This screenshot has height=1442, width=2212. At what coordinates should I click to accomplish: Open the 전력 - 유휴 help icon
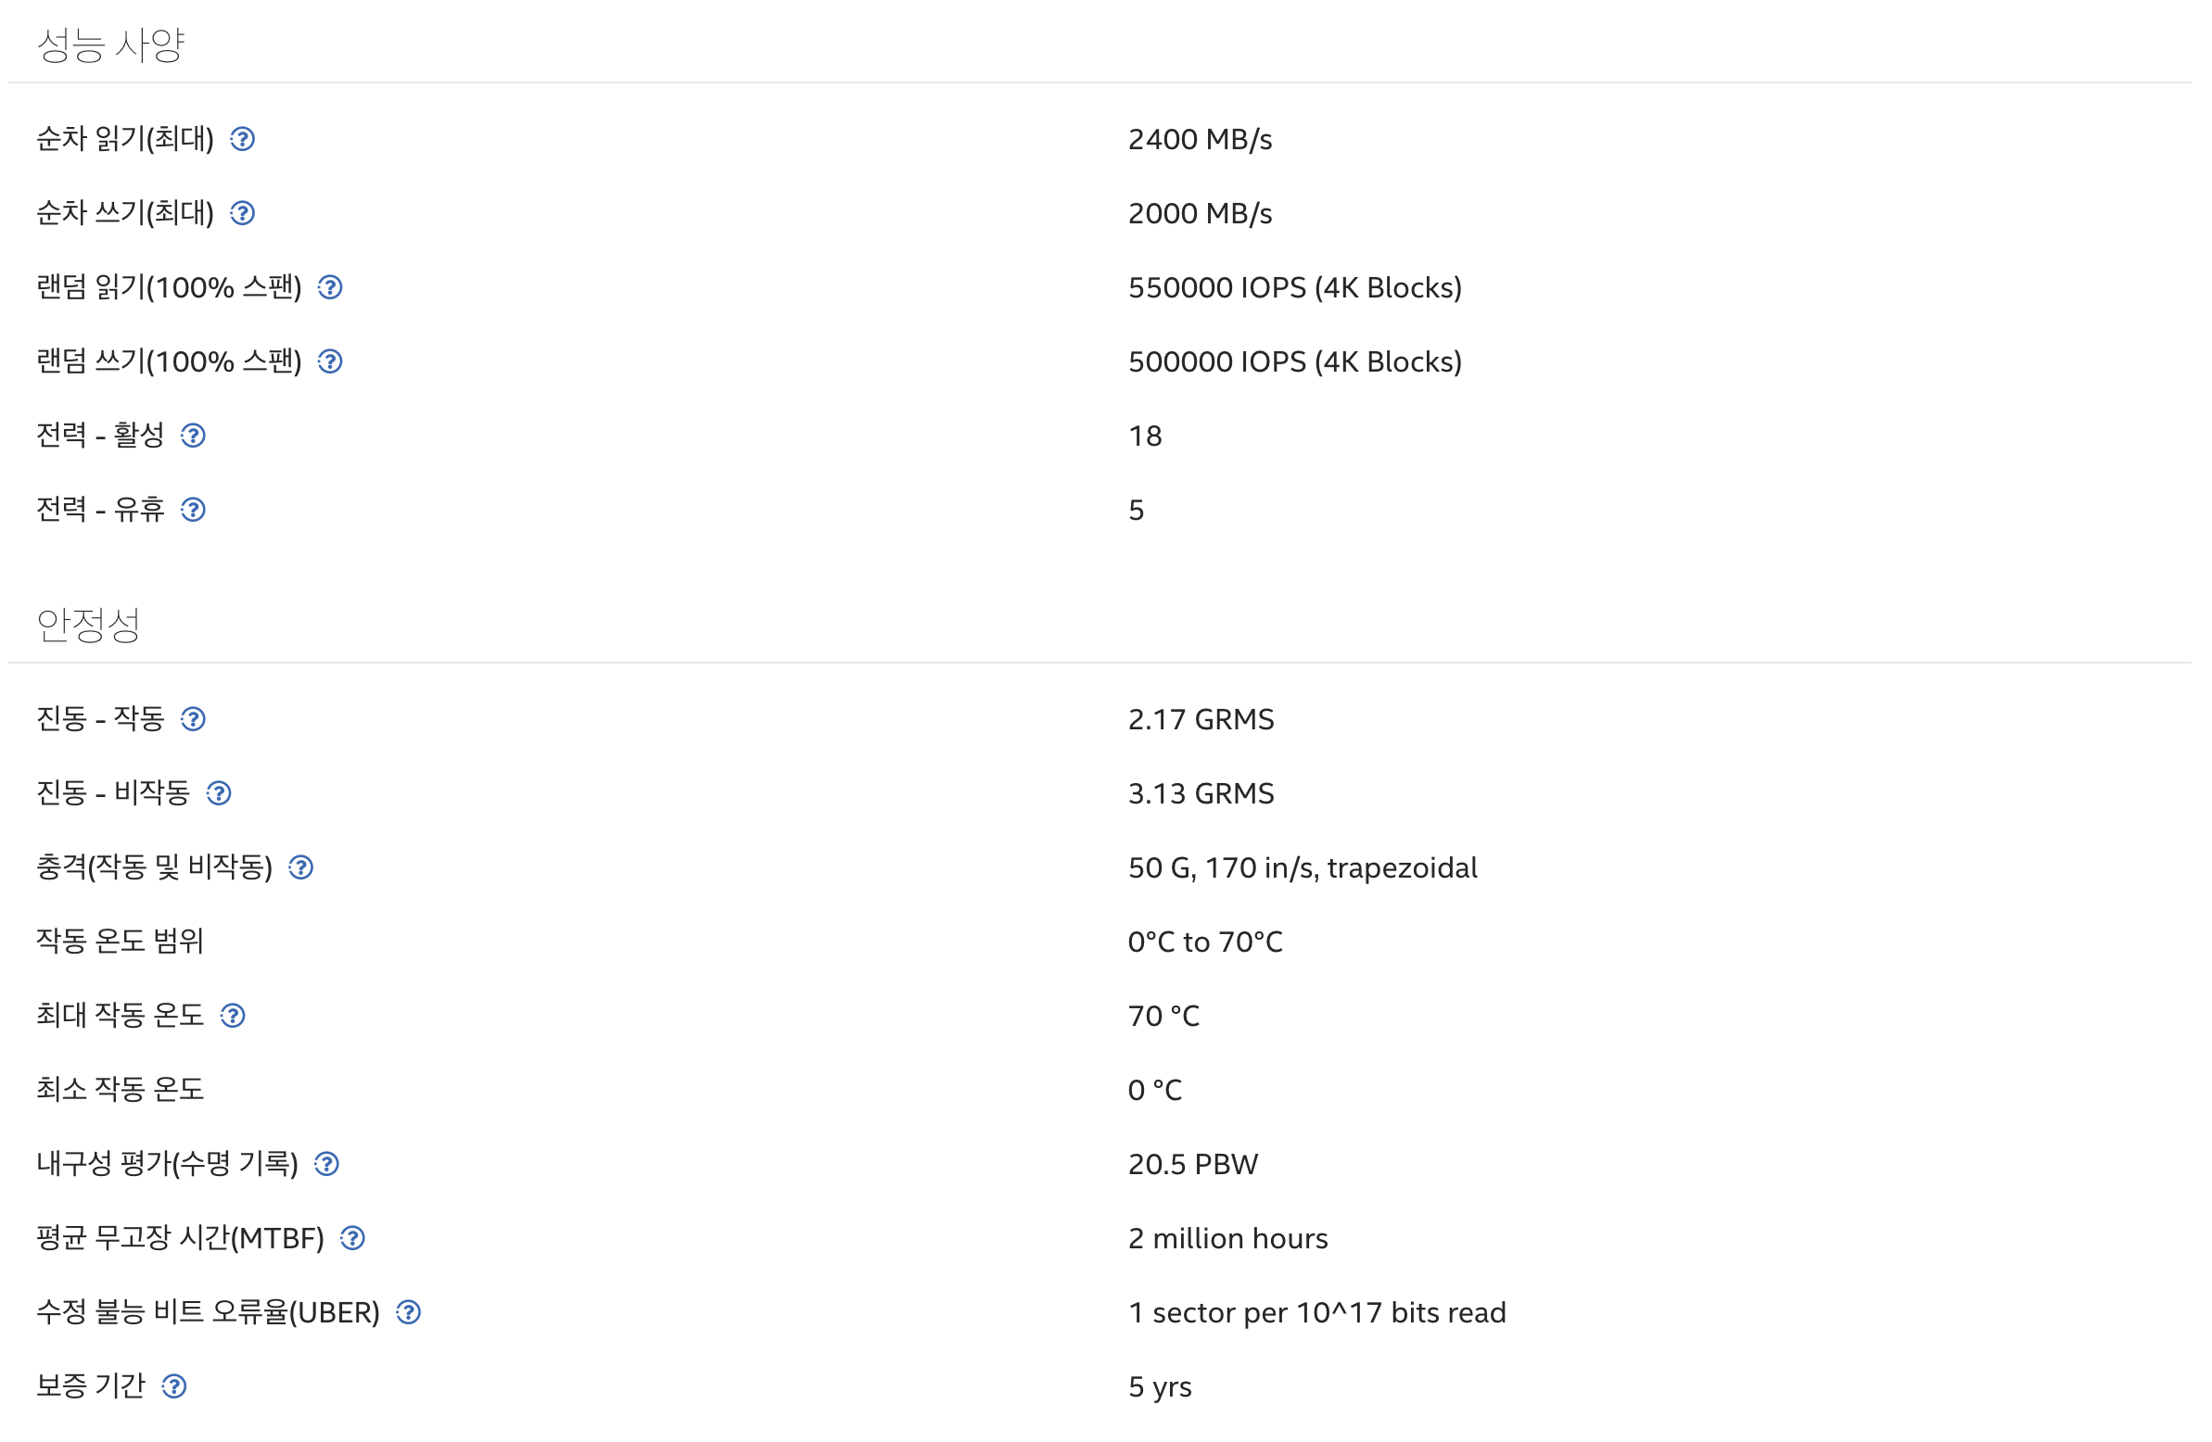(194, 510)
